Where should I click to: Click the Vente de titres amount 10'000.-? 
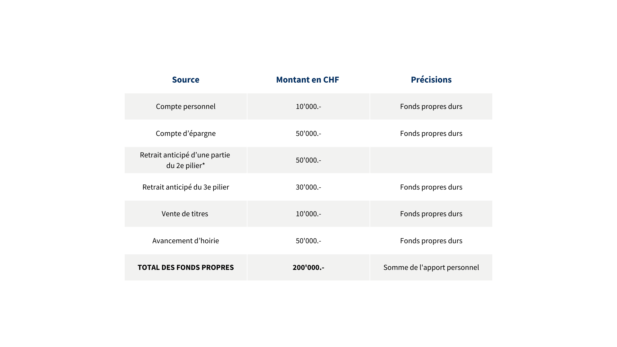pos(308,214)
